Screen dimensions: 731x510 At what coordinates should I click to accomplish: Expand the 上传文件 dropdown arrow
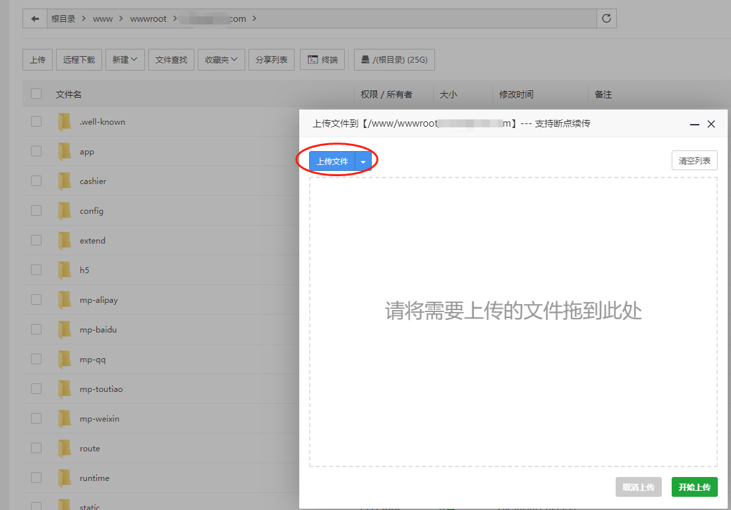coord(363,162)
